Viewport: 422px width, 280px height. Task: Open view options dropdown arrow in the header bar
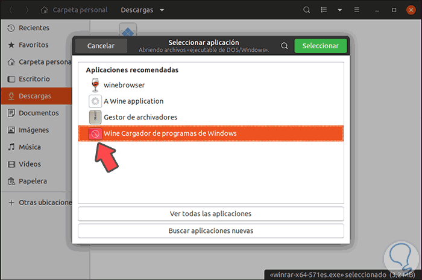pyautogui.click(x=339, y=10)
